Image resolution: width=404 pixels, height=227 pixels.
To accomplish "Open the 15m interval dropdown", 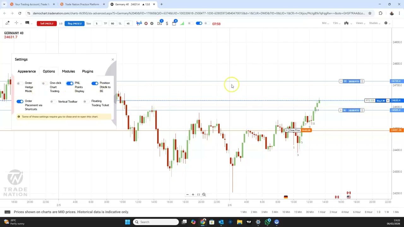I will tap(336, 23).
